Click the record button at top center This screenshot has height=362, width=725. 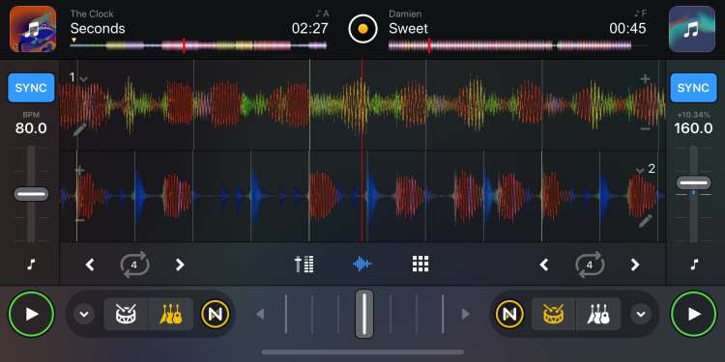362,29
